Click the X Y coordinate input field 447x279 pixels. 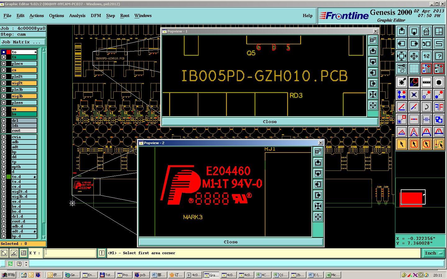click(70, 253)
